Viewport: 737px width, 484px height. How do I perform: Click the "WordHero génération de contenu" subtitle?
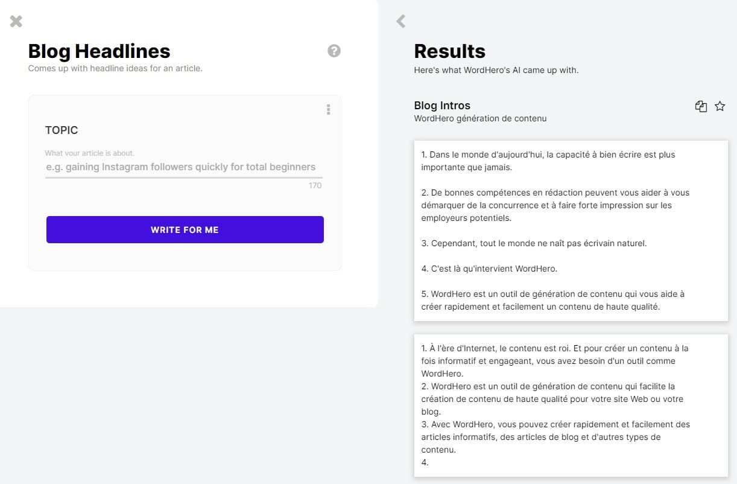480,118
